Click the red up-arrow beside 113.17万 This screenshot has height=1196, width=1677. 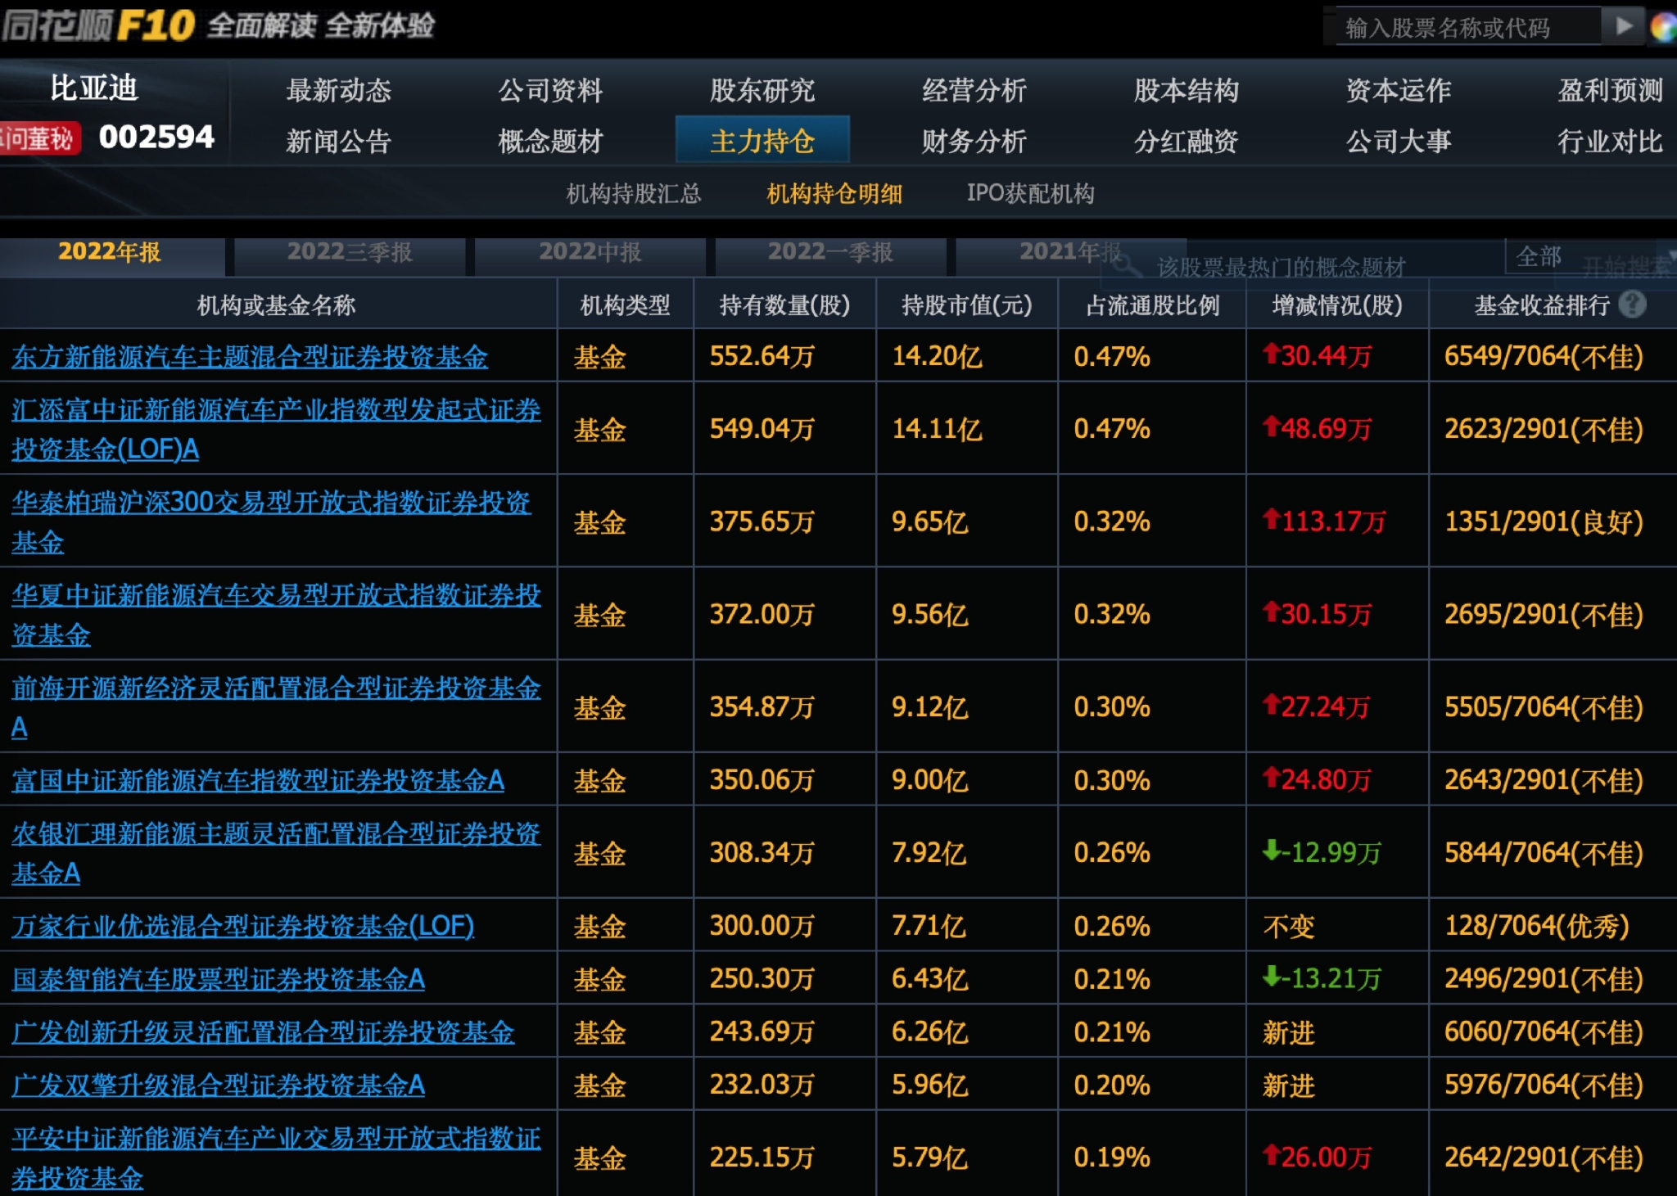[x=1274, y=522]
